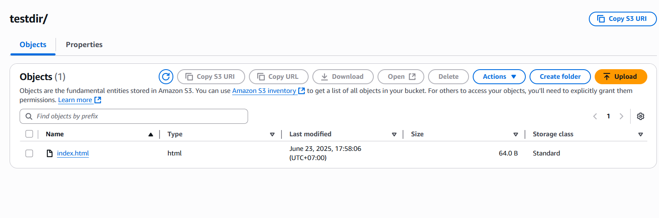Sort by the Name column arrow
The height and width of the screenshot is (218, 659).
(x=151, y=134)
